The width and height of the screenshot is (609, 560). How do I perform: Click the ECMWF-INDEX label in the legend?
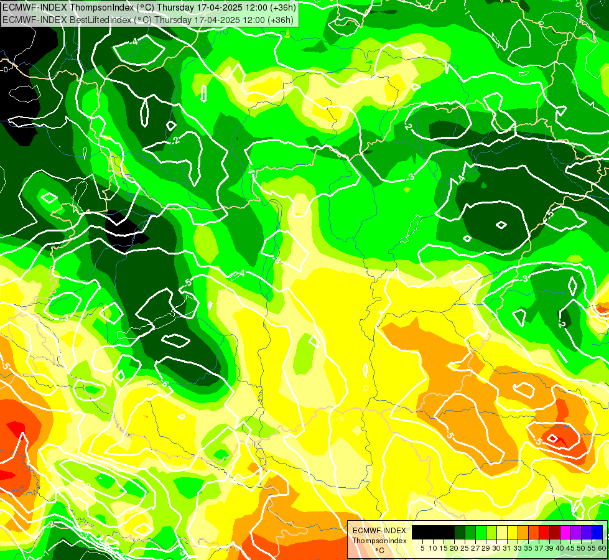click(379, 531)
